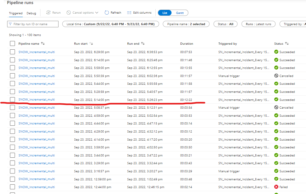Screen dimensions: 306x194
Task: Click the Refresh button label
Action: coord(116,13)
